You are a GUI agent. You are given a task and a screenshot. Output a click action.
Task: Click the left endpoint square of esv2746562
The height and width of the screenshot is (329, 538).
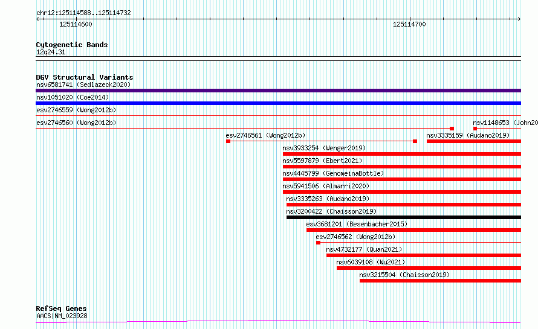click(319, 243)
